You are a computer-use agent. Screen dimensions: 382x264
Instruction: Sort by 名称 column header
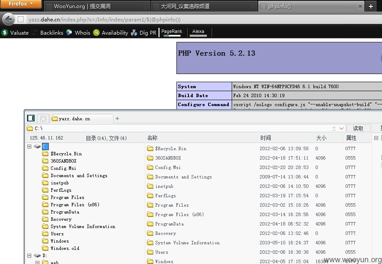click(x=152, y=138)
